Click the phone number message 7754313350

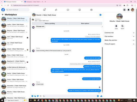(40, 84)
